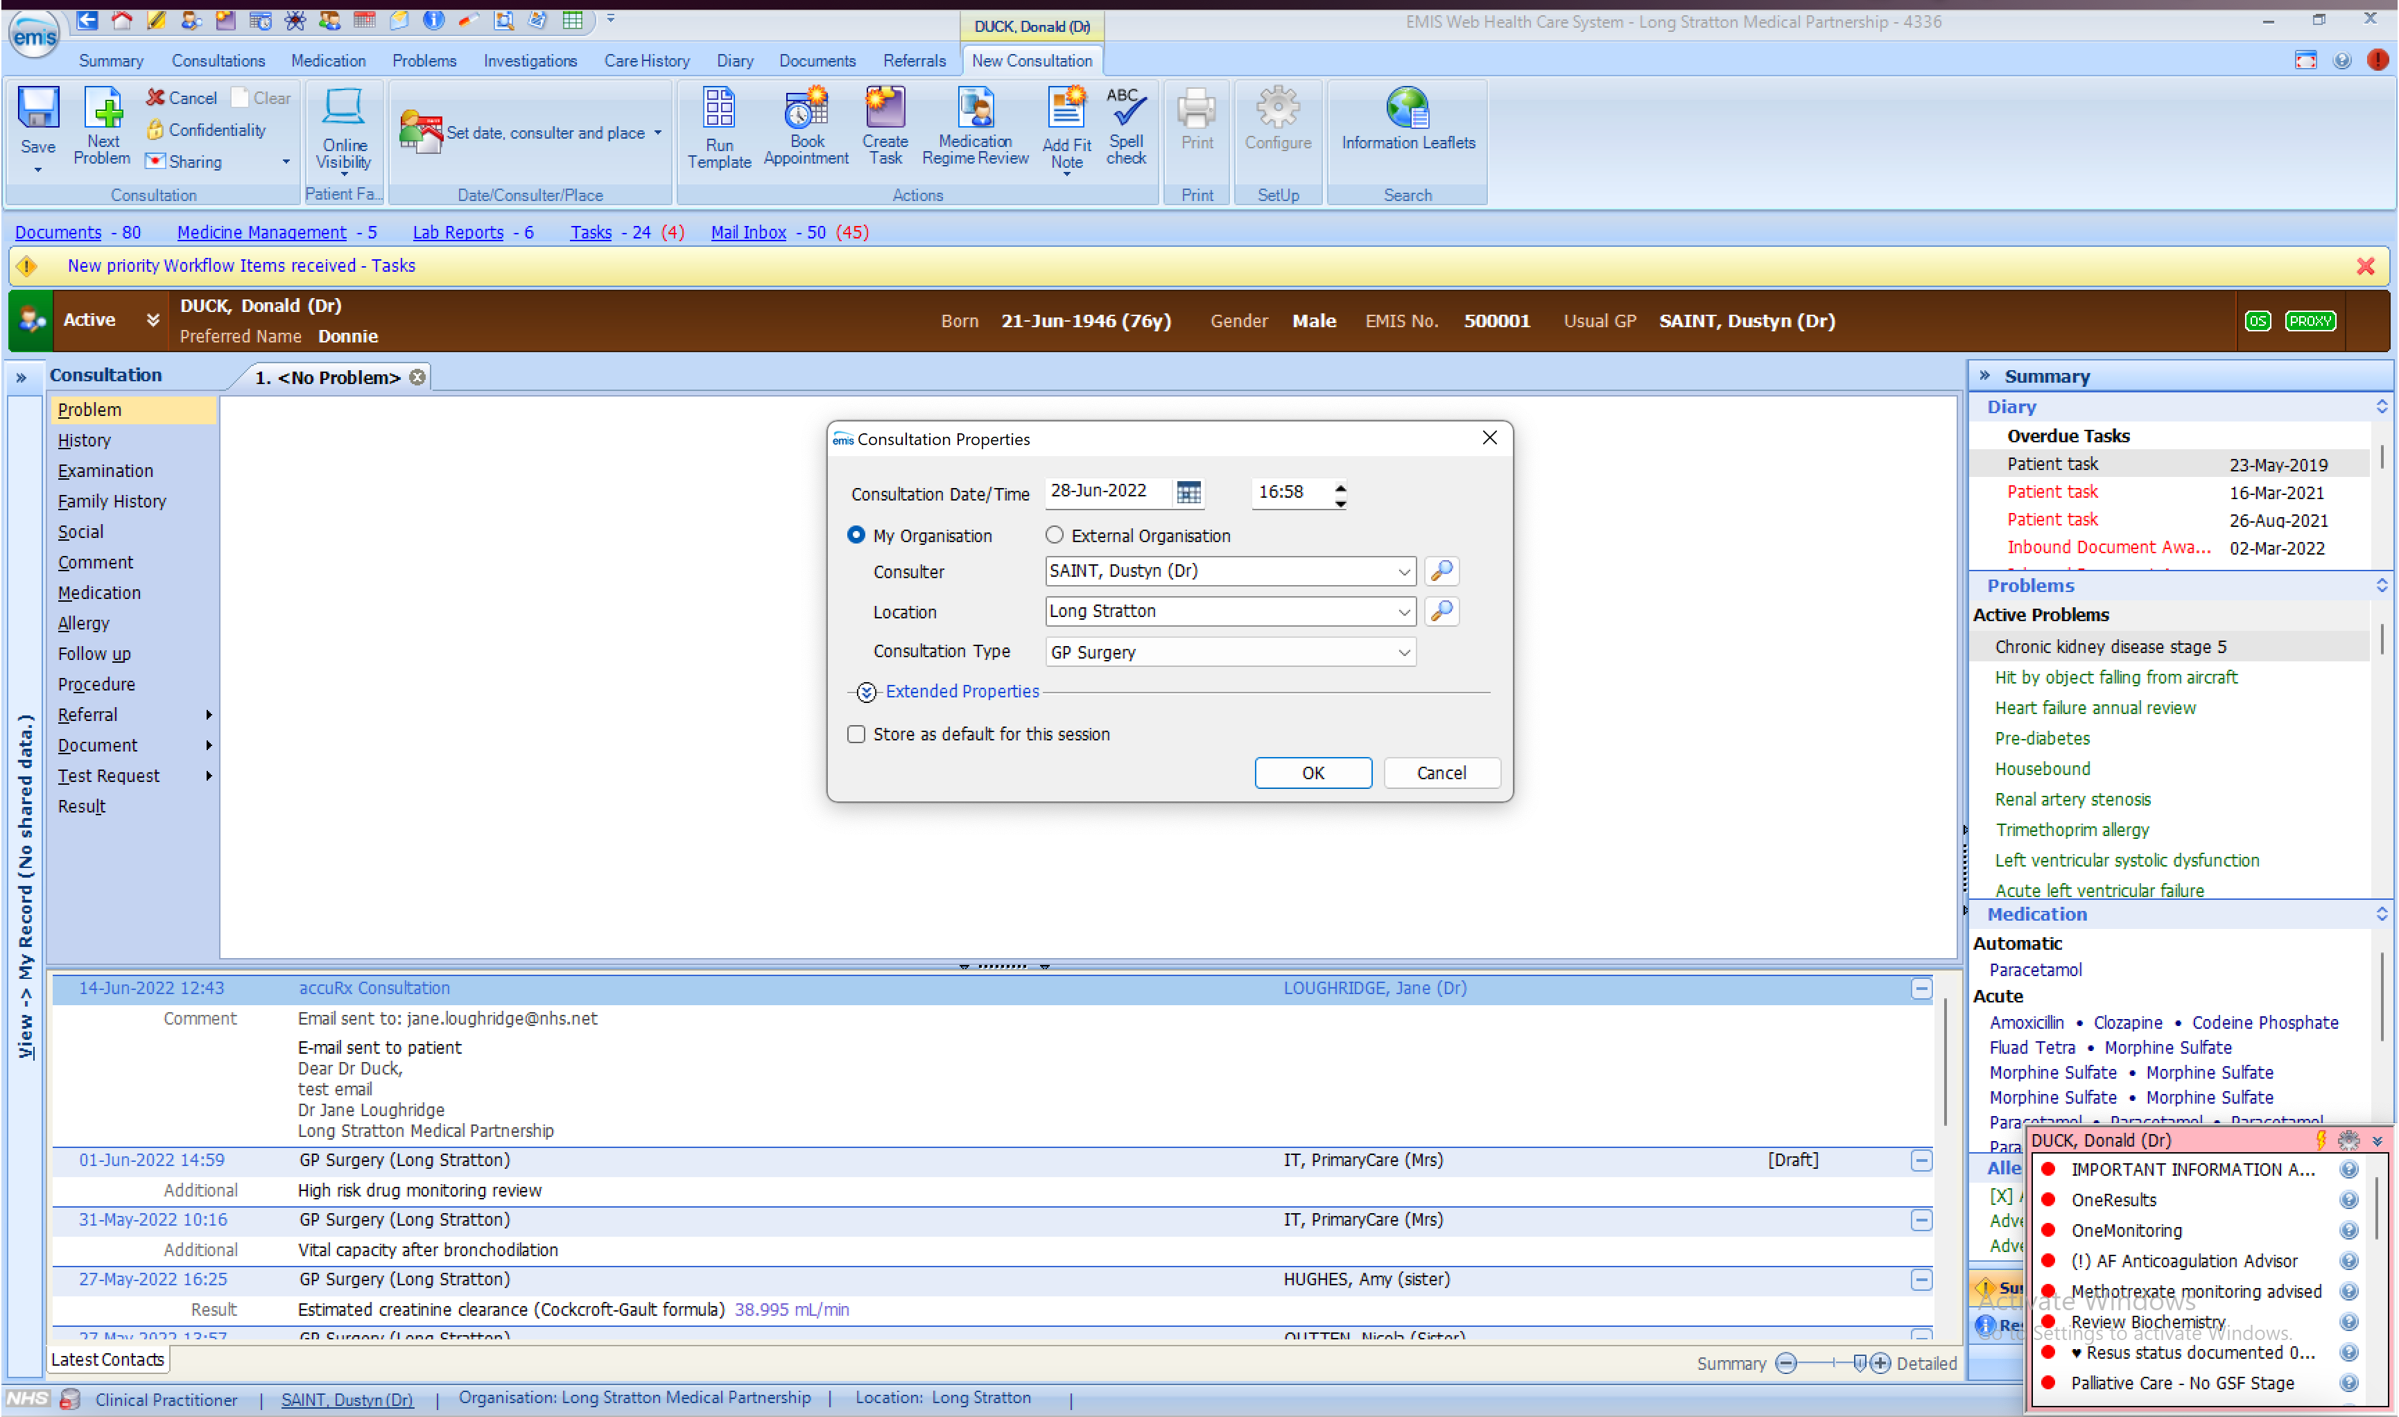Image resolution: width=2399 pixels, height=1417 pixels.
Task: Expand the Referral submenu arrow
Action: 208,714
